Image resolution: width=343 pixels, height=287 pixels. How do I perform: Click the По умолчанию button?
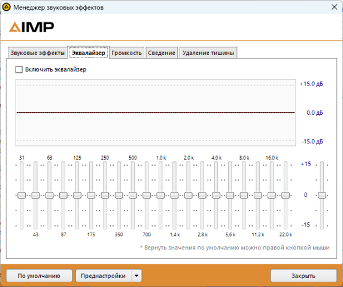coord(39,276)
